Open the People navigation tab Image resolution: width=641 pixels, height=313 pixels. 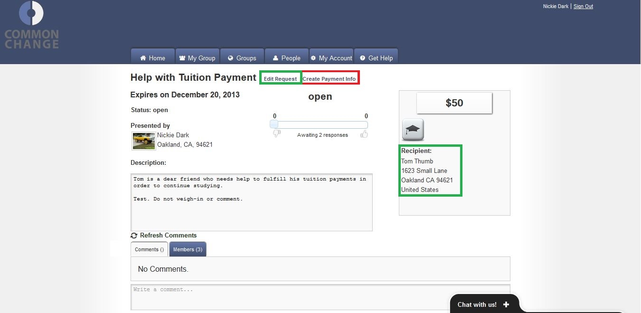click(x=286, y=58)
